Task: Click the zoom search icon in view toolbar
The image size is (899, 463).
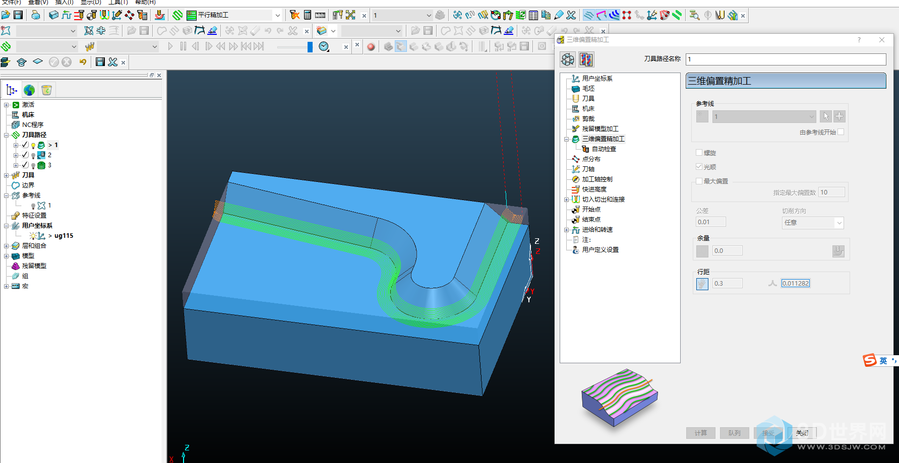Action: pos(694,15)
